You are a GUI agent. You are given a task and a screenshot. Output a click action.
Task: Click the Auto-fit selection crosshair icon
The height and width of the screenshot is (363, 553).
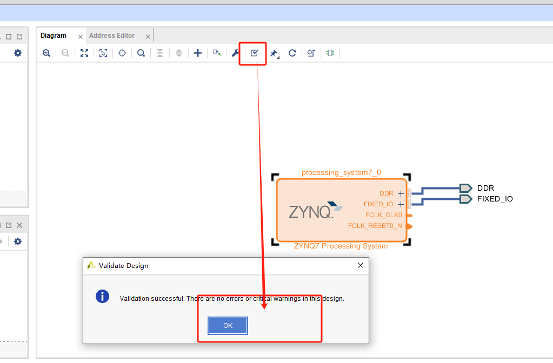pos(122,53)
